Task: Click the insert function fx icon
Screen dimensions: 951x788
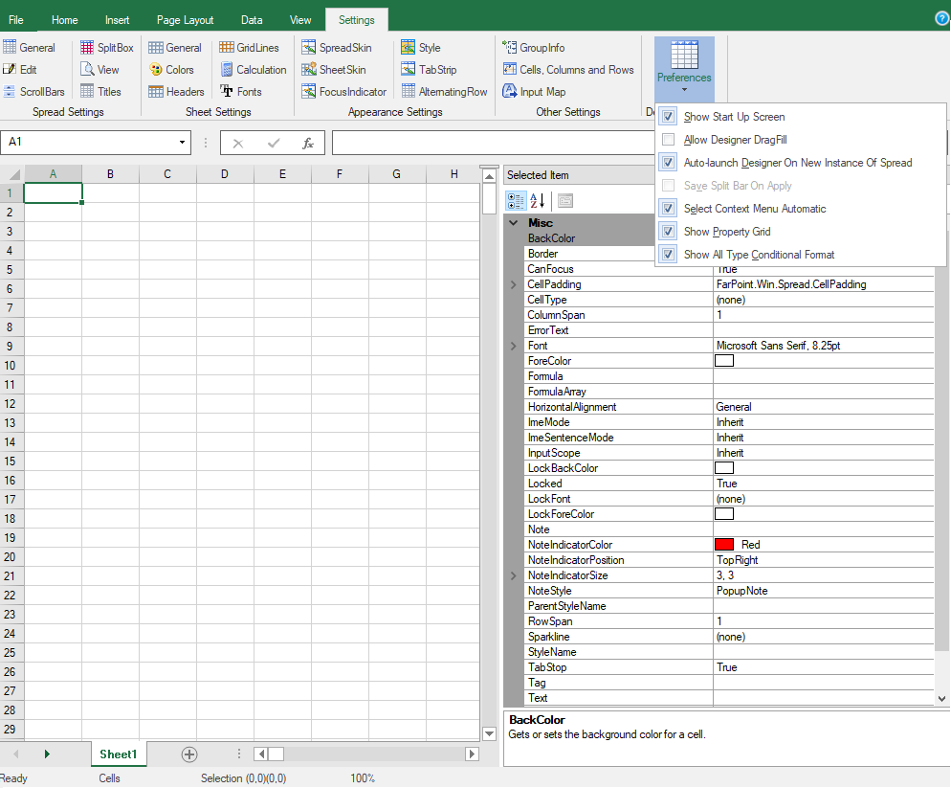Action: pos(307,143)
